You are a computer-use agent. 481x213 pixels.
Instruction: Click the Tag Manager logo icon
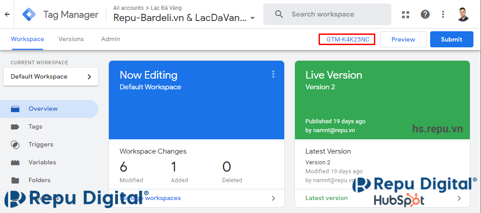(29, 14)
